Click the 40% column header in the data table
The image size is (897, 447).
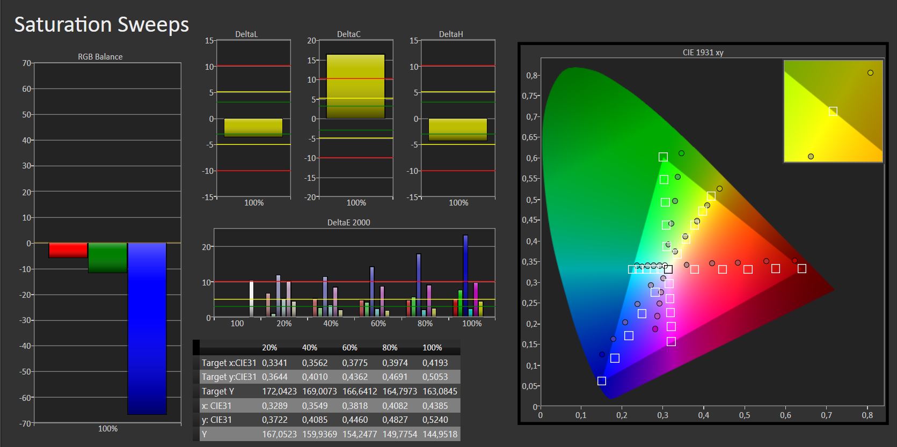[310, 348]
